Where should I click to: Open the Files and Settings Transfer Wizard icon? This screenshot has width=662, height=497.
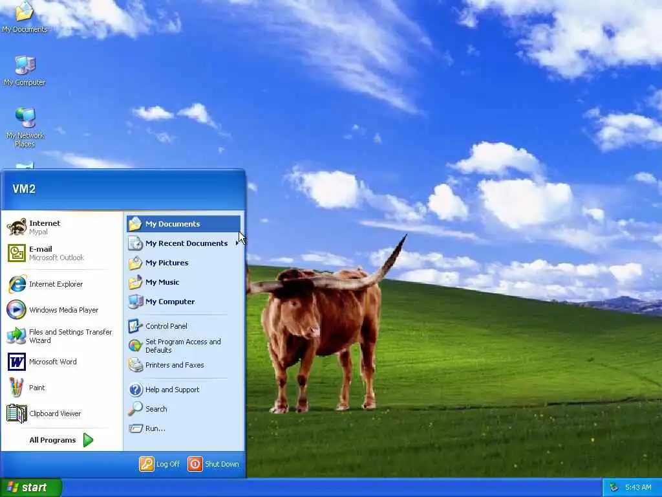(16, 336)
